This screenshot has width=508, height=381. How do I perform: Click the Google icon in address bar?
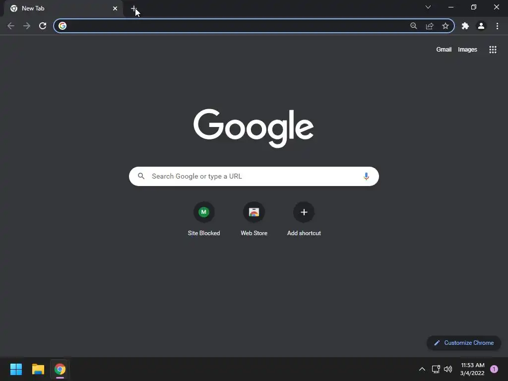(63, 26)
